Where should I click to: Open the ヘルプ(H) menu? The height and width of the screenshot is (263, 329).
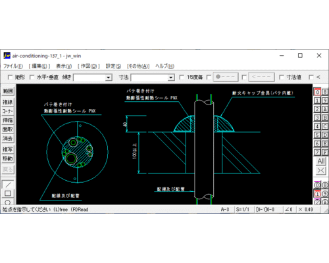tap(164, 66)
